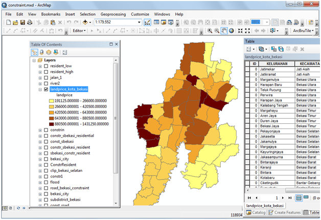Click the Zoom In magnifier tool

(210, 31)
